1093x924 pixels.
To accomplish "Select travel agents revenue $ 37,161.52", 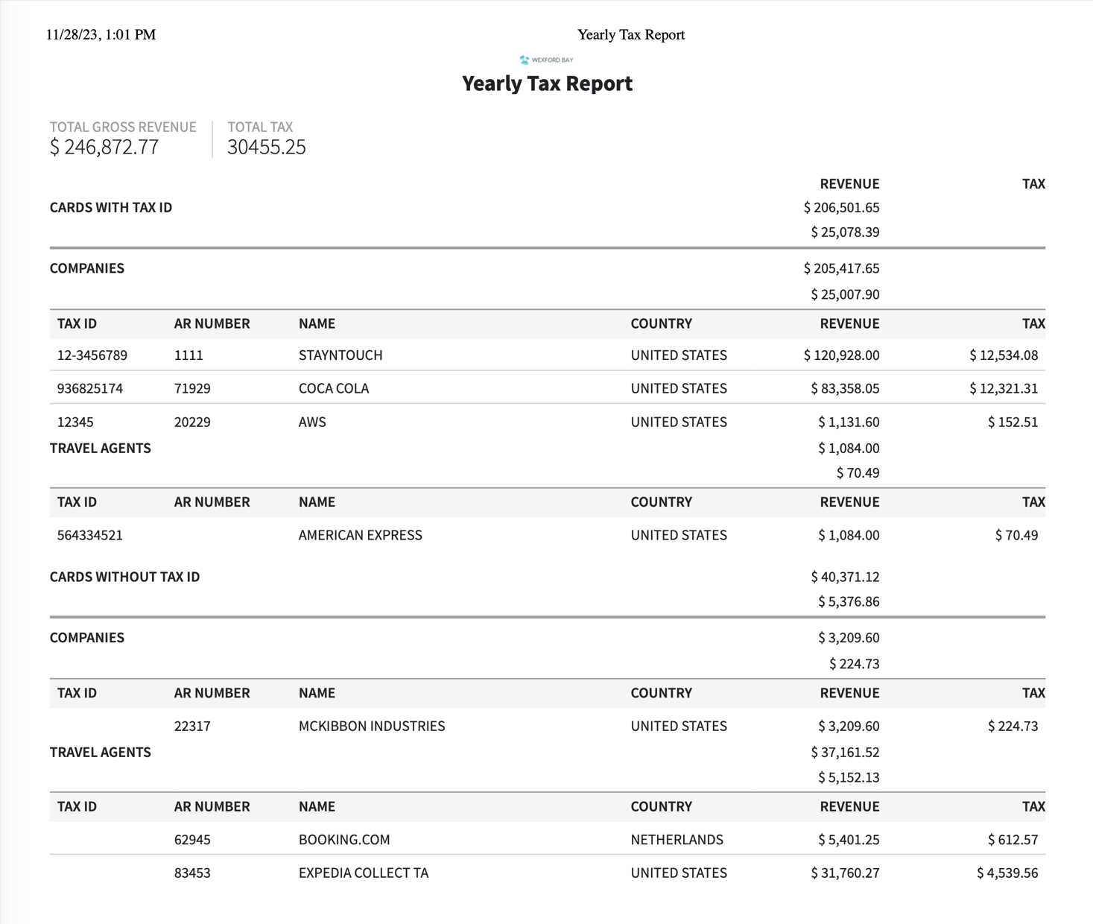I will 845,752.
